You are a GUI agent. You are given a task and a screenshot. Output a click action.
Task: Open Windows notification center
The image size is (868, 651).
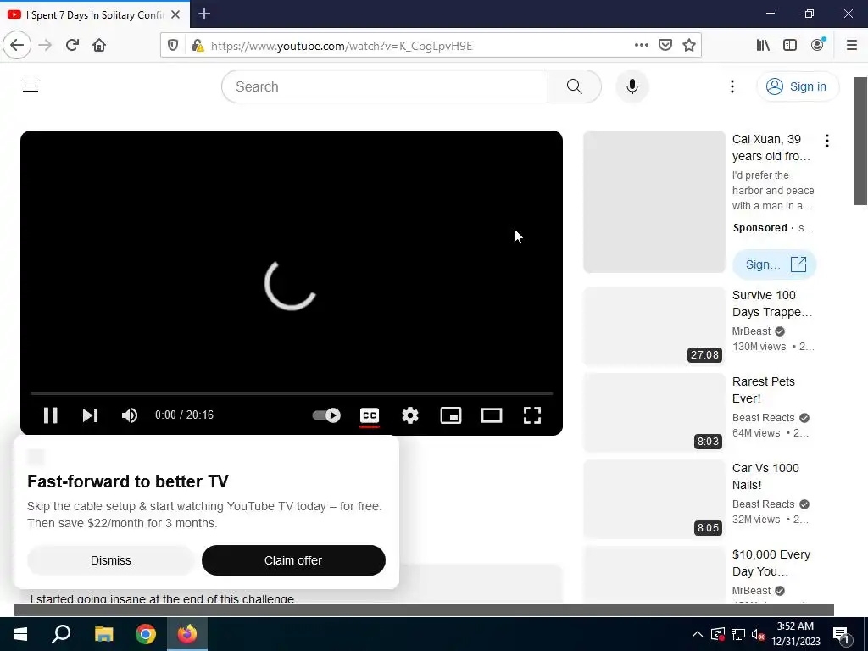(x=841, y=634)
